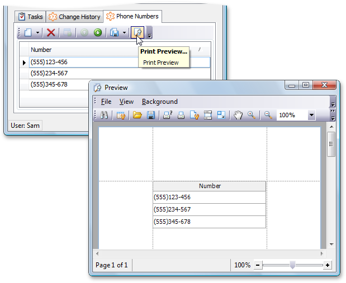The image size is (346, 283).
Task: Click the red Delete X icon
Action: [51, 32]
